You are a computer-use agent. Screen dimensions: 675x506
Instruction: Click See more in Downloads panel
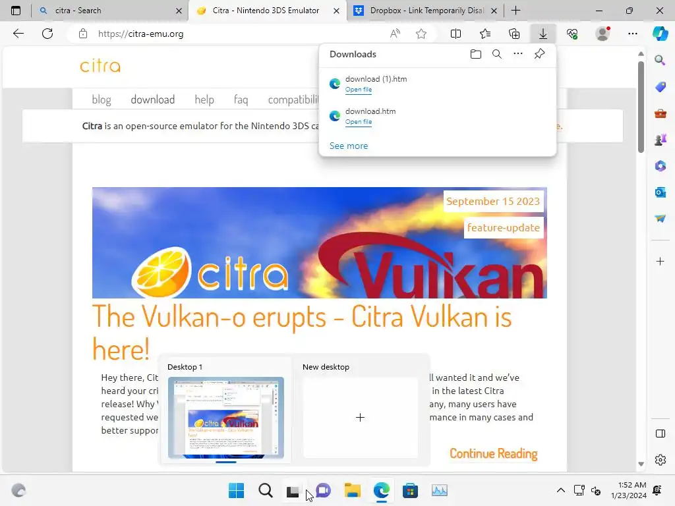coord(349,146)
